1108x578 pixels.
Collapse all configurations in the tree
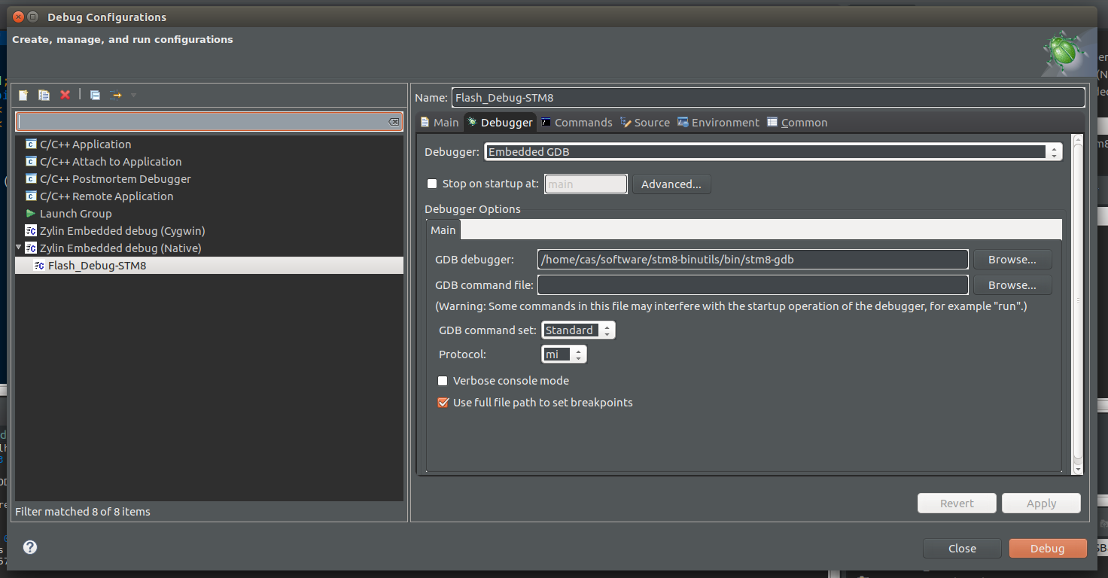[95, 95]
